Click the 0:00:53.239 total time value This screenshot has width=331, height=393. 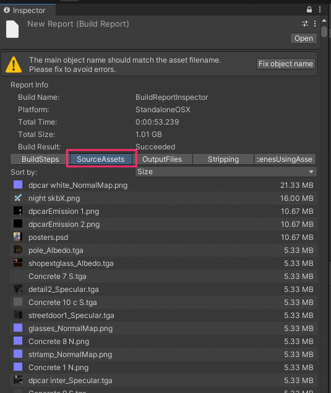pos(157,122)
